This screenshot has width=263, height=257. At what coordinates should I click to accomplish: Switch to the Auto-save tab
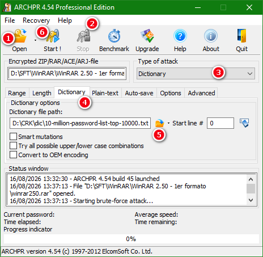tap(139, 93)
